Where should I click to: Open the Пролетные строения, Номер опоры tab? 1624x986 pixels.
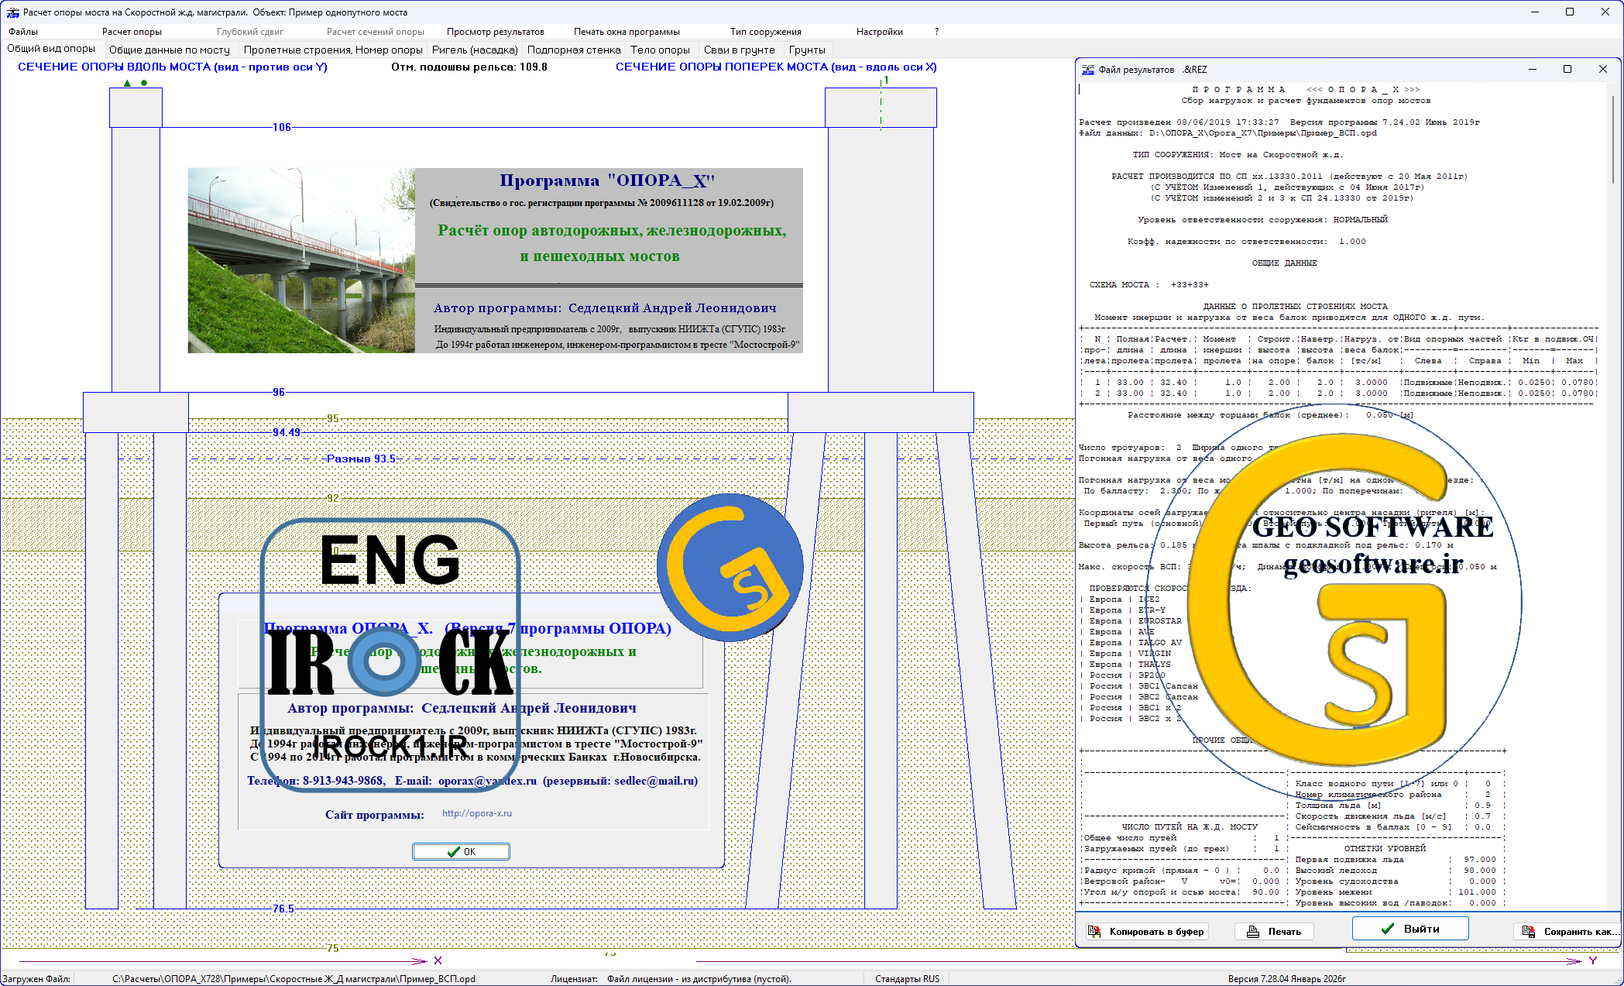tap(333, 50)
